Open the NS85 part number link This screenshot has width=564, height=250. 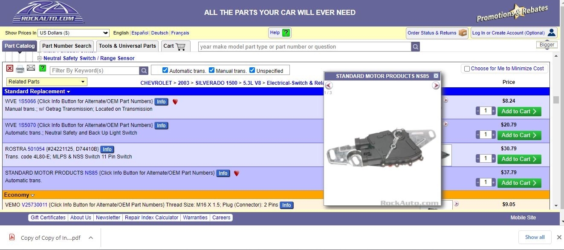coord(91,173)
